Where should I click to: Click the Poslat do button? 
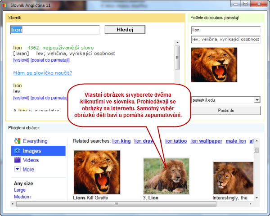point(226,111)
